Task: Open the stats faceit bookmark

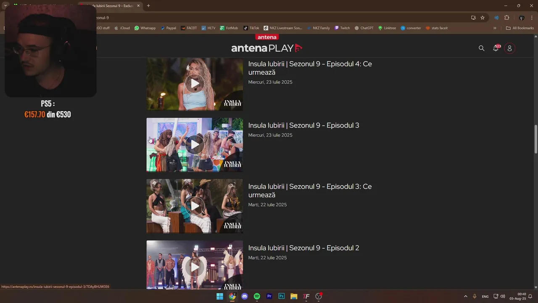Action: (x=436, y=28)
